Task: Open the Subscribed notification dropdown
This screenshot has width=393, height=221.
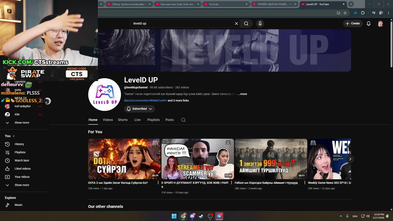Action: pyautogui.click(x=139, y=109)
